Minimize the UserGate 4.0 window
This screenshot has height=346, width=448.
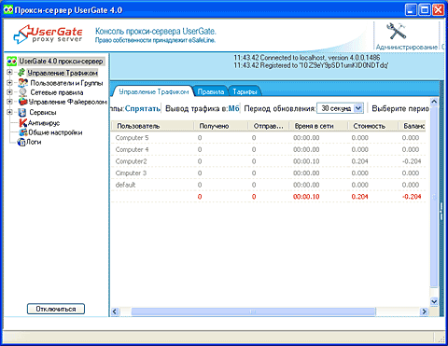coord(411,9)
